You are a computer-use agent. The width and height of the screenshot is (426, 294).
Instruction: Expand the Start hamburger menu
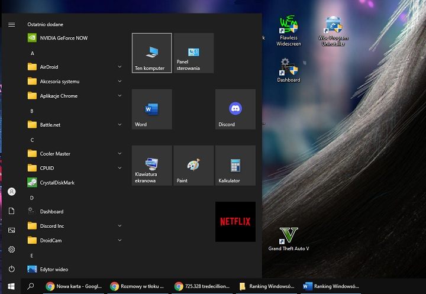pos(11,25)
